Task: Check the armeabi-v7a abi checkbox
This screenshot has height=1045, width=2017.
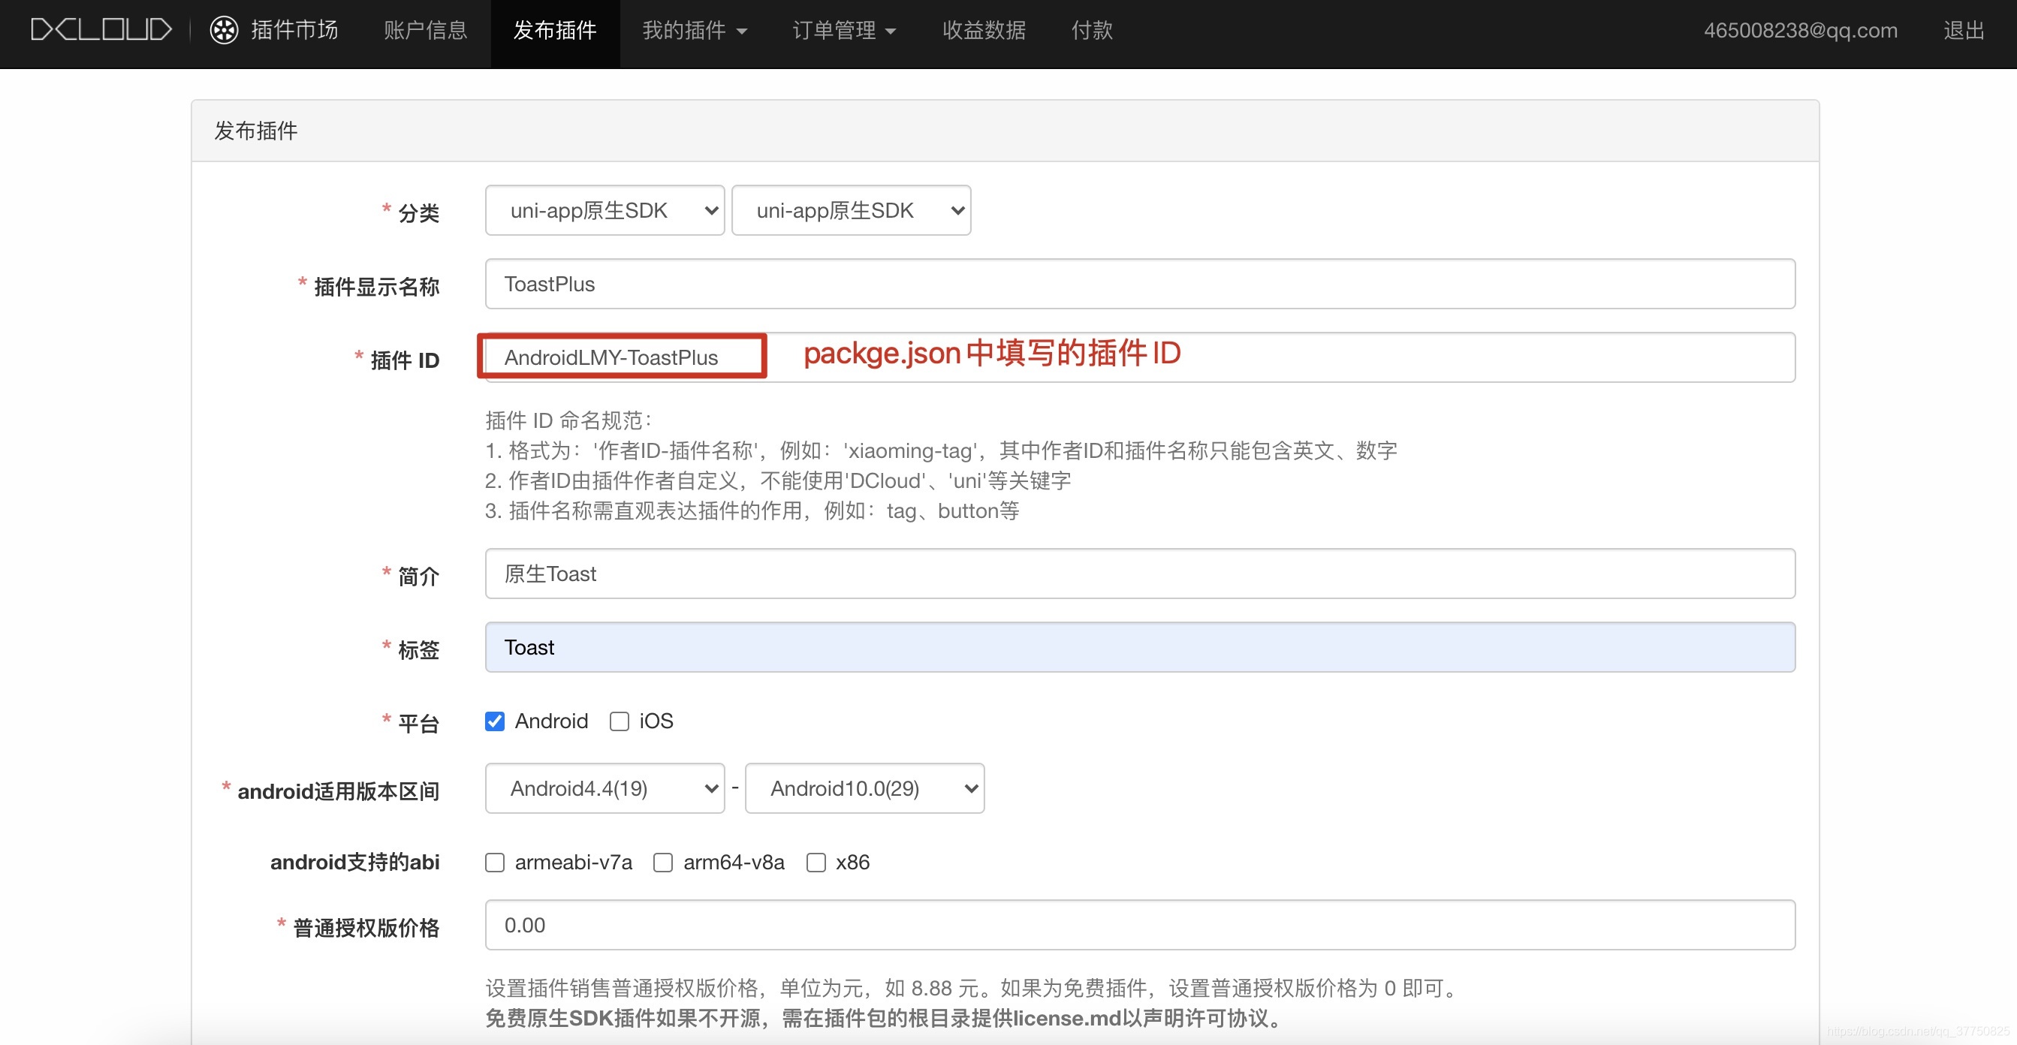Action: click(495, 863)
